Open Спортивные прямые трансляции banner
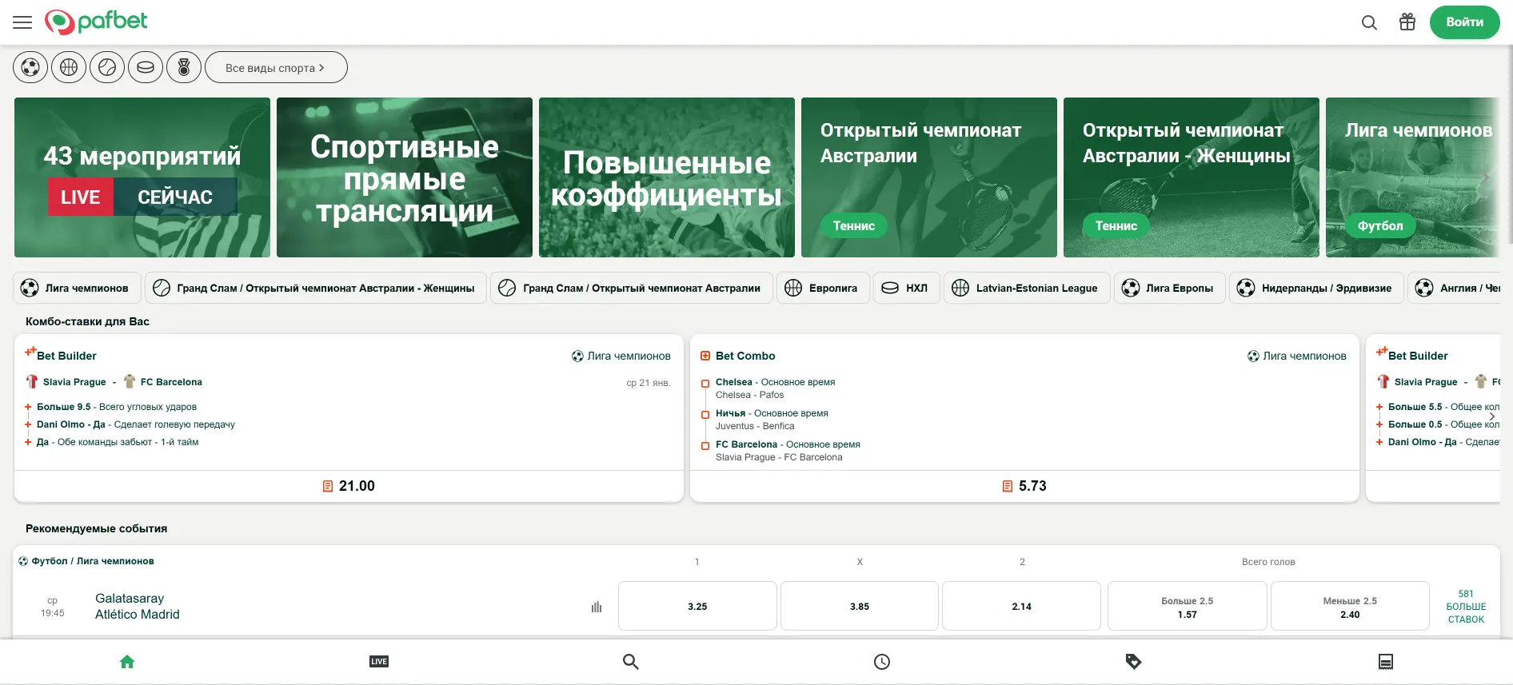1513x685 pixels. [405, 177]
